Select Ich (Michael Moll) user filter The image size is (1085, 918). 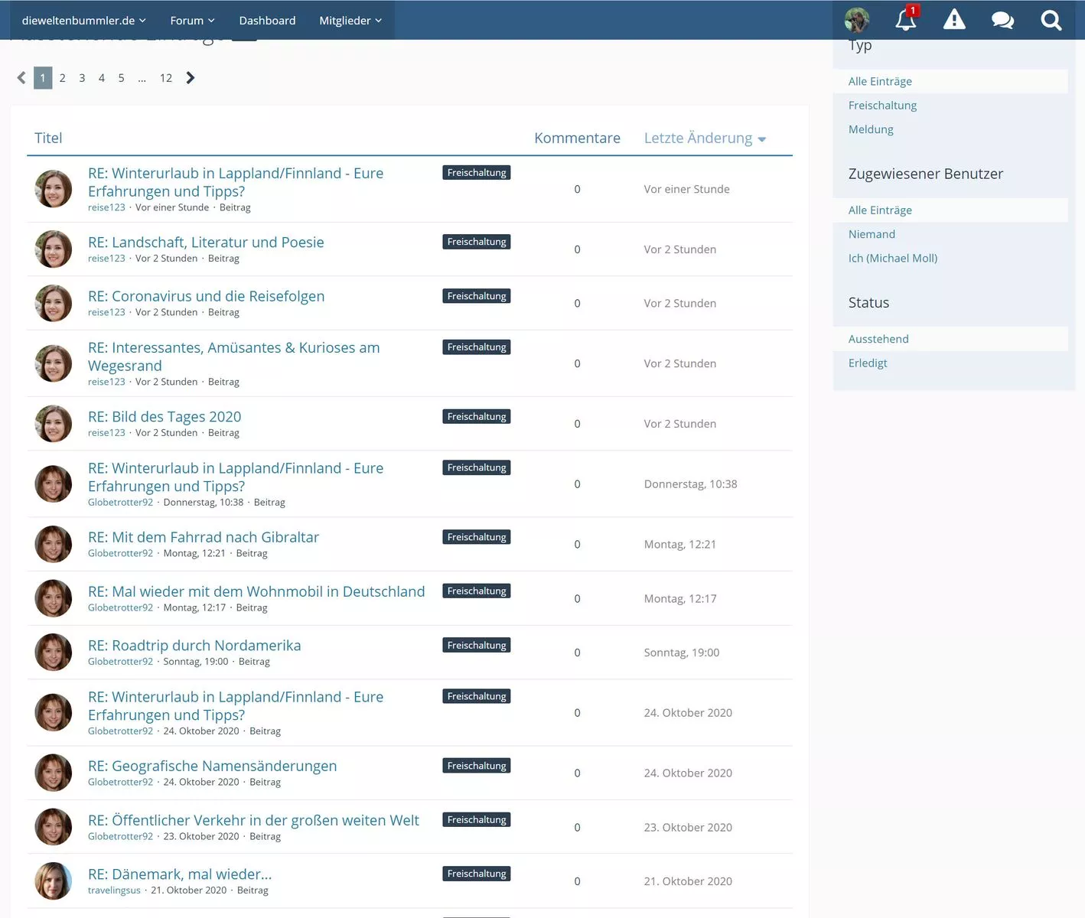coord(892,259)
